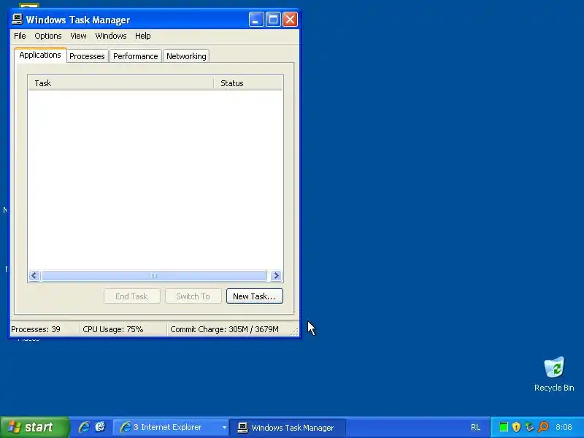Click the Commit Charge status text

click(224, 329)
